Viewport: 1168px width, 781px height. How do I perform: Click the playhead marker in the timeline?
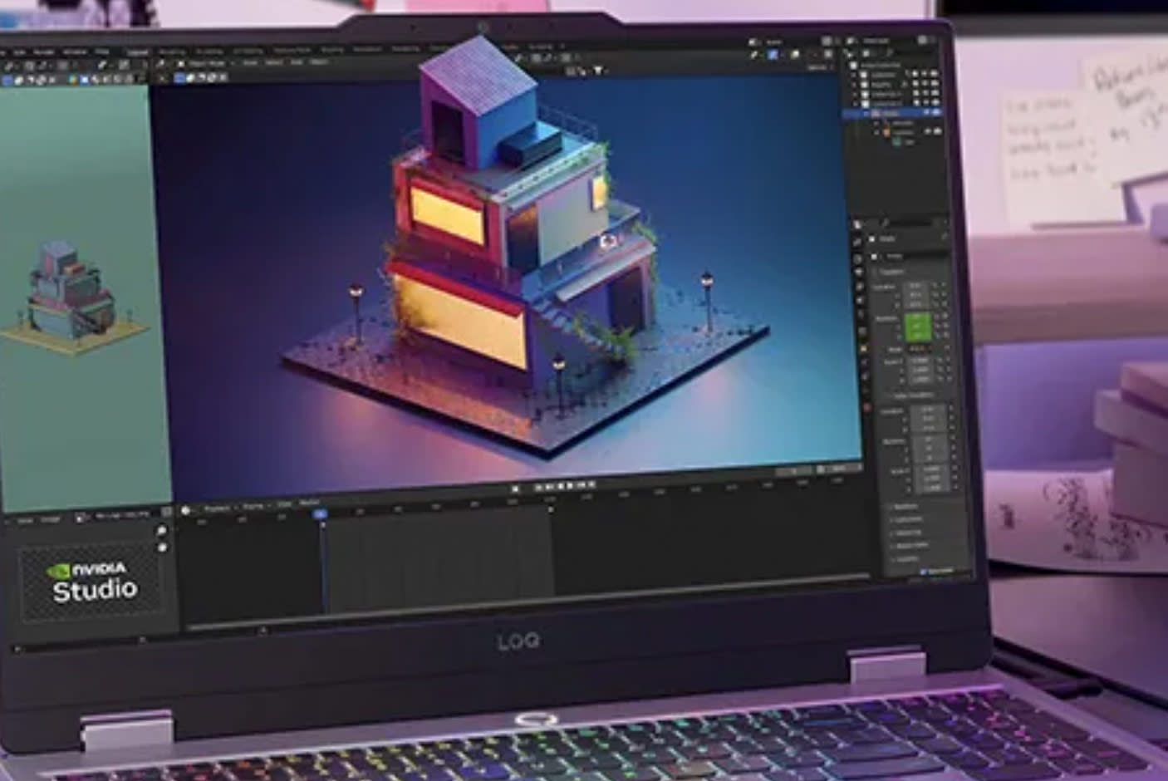point(319,513)
